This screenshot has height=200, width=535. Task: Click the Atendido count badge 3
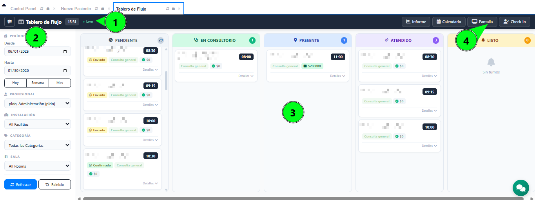pyautogui.click(x=436, y=40)
